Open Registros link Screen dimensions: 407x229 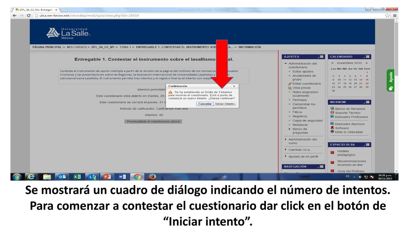click(x=300, y=116)
